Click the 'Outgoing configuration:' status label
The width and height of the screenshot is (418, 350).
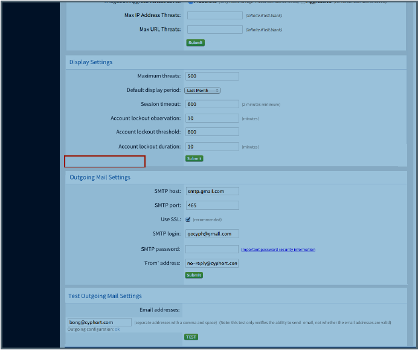coord(91,329)
